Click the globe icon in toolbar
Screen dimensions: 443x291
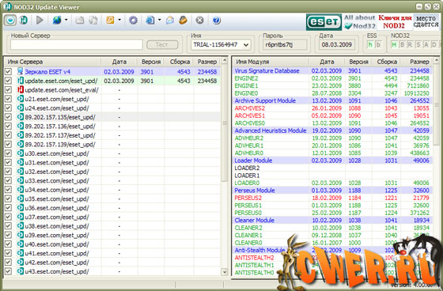click(x=57, y=21)
